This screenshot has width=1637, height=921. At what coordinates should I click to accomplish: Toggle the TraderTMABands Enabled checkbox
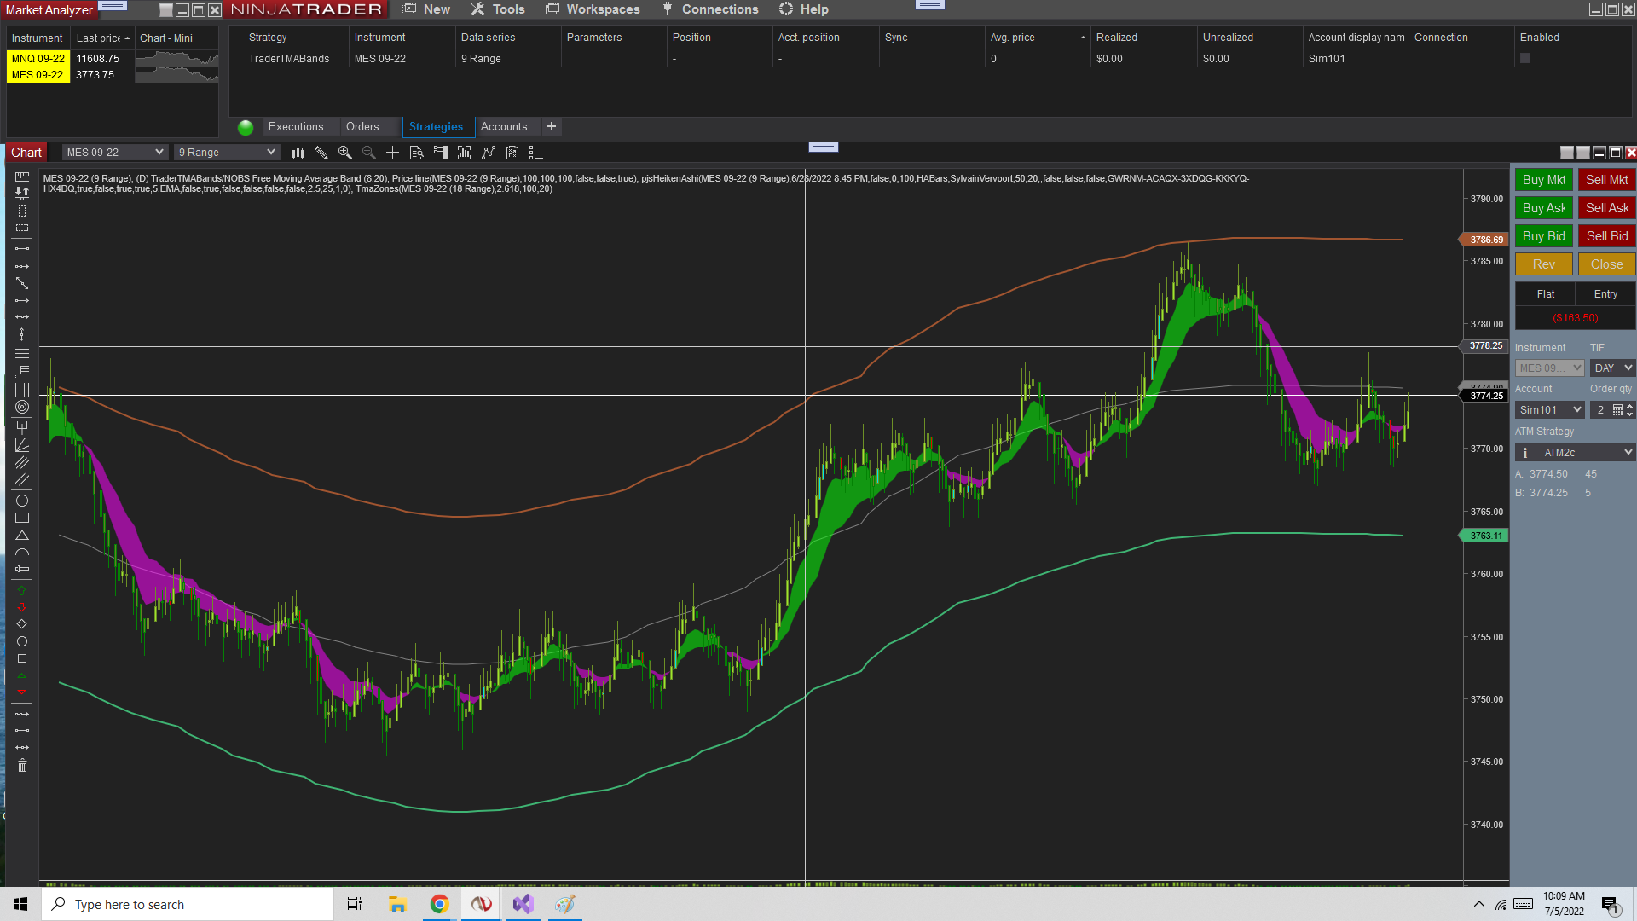[x=1525, y=59]
